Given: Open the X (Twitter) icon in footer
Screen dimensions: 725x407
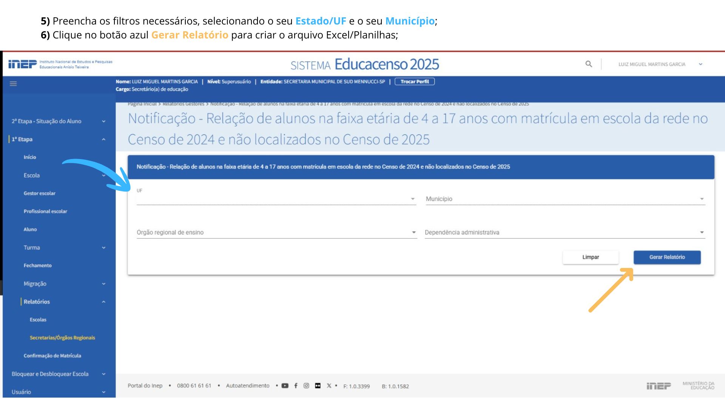Looking at the screenshot, I should click(329, 386).
